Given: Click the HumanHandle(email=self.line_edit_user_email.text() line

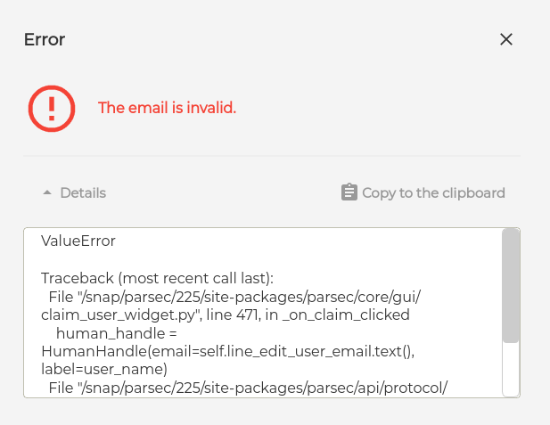Looking at the screenshot, I should tap(227, 351).
